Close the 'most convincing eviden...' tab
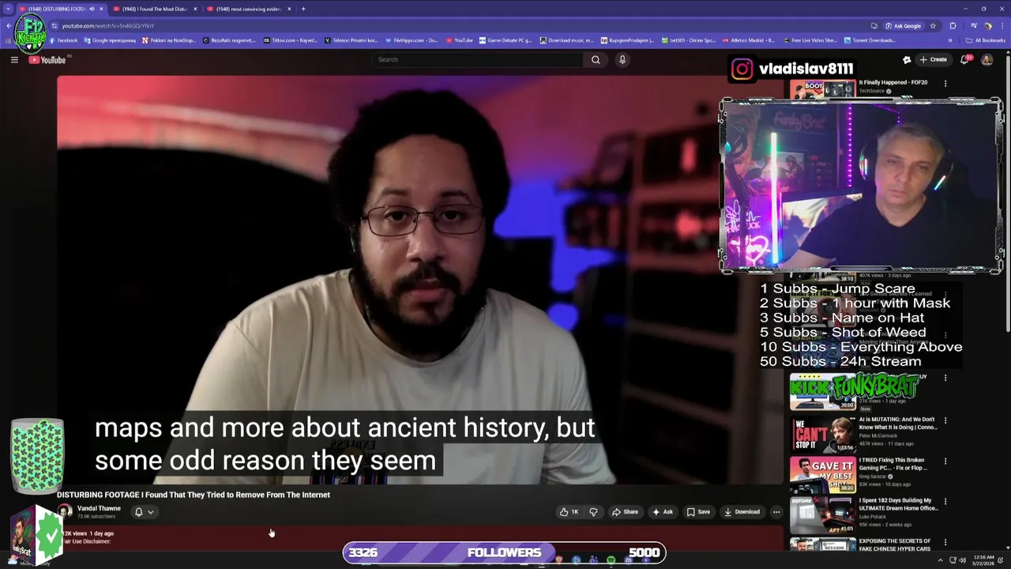1011x569 pixels. tap(289, 9)
